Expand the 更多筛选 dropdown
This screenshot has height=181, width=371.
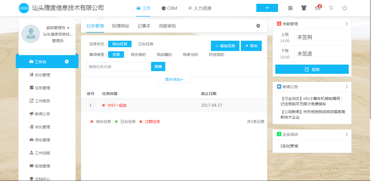click(174, 80)
